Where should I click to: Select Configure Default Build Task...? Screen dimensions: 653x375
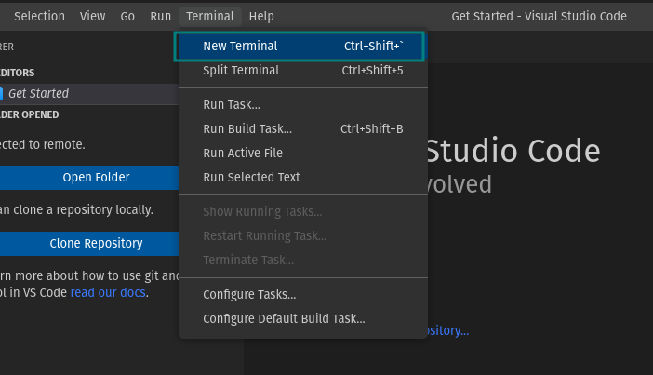pos(303,319)
